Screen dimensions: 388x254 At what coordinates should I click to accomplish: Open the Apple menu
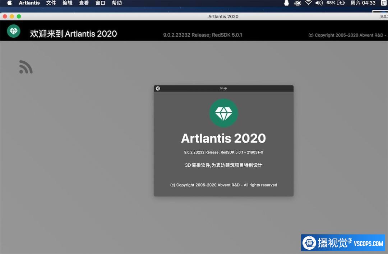(x=9, y=3)
